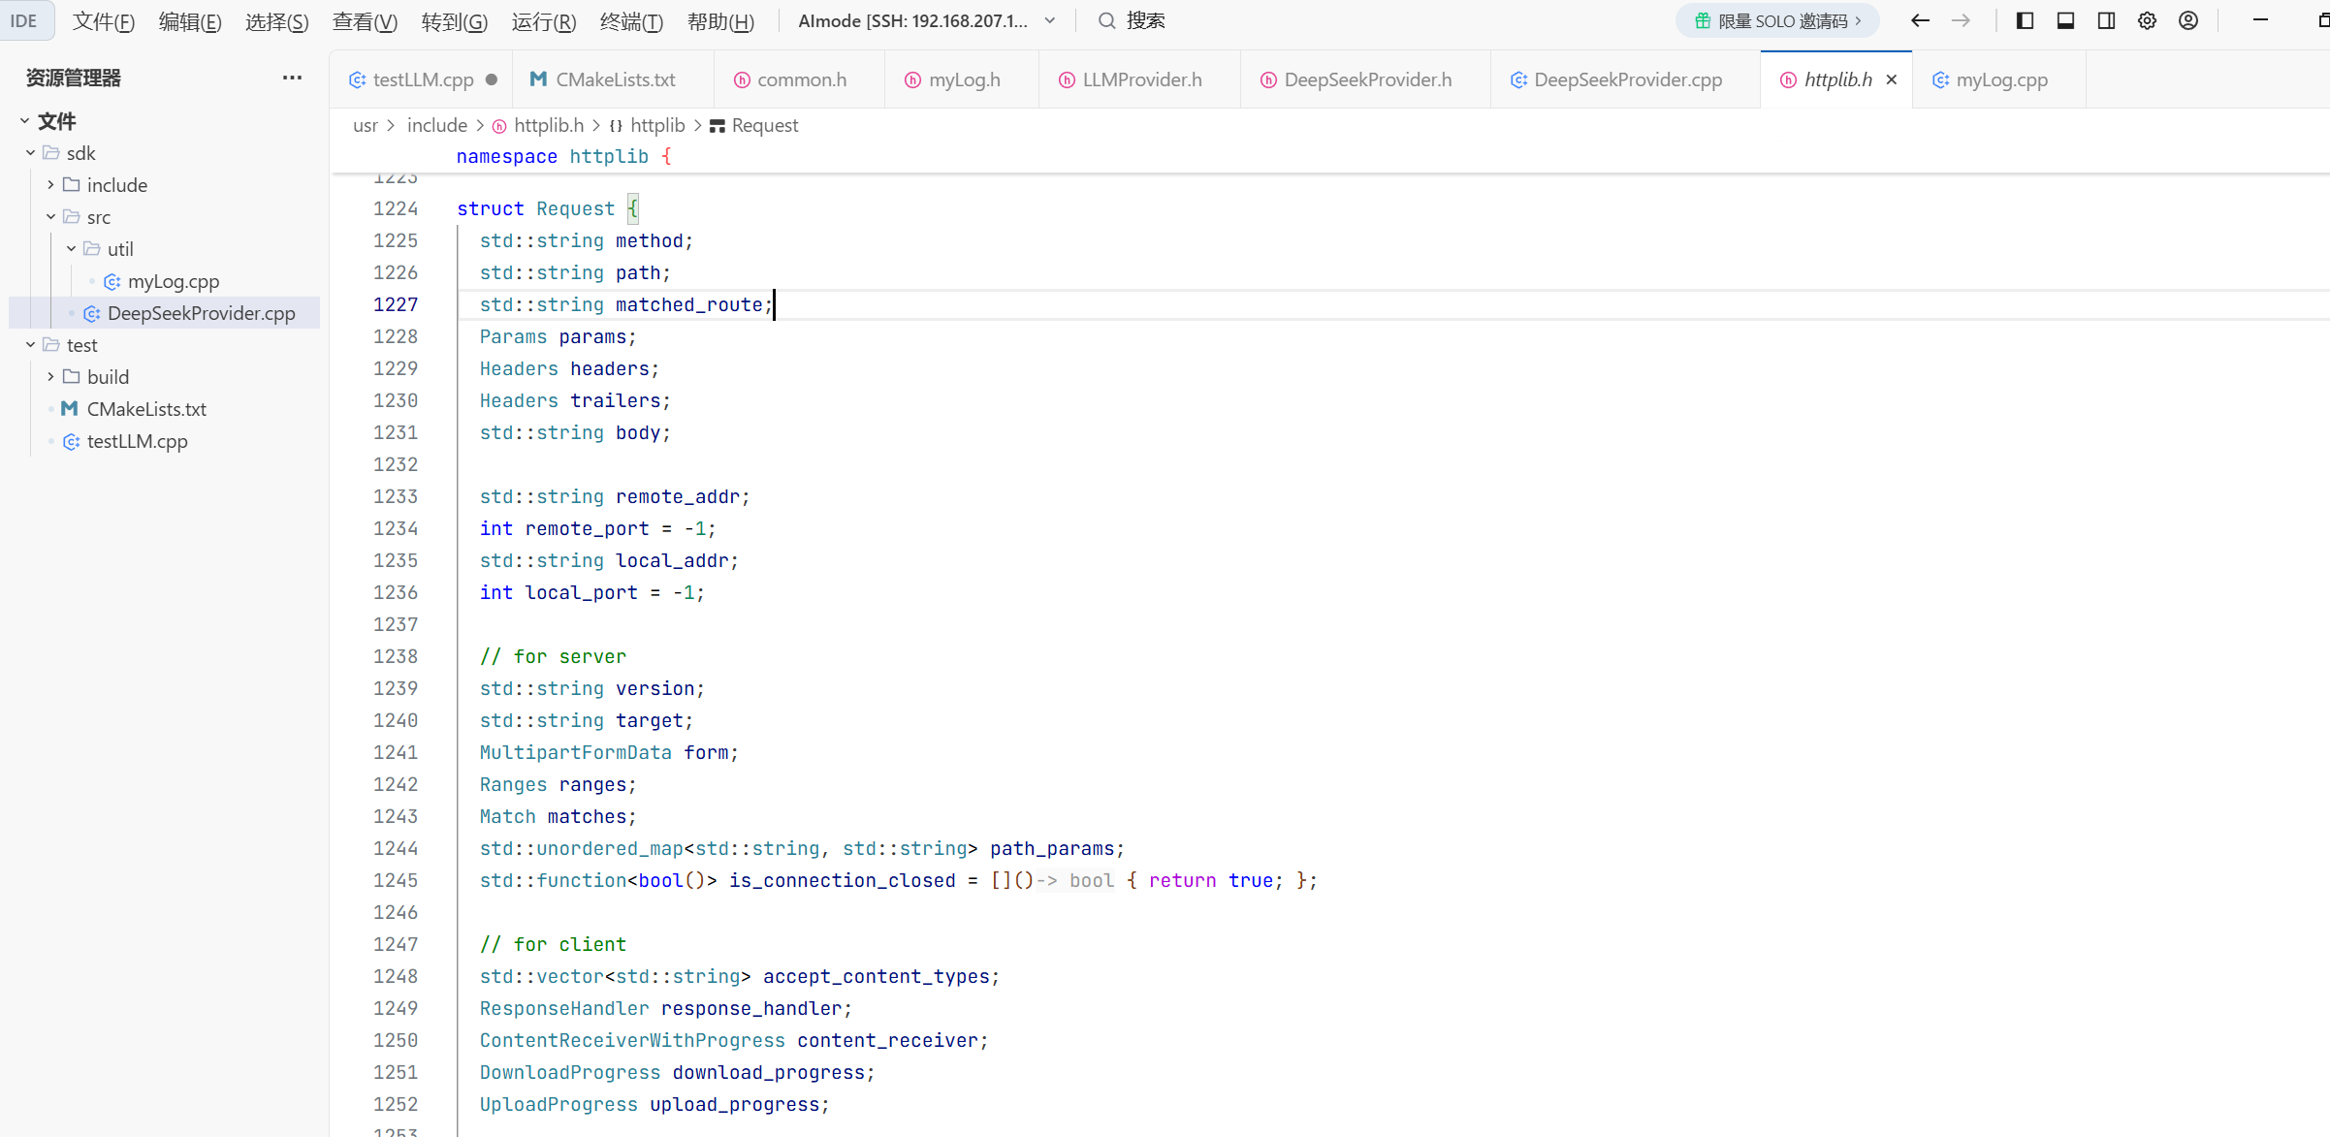This screenshot has width=2330, height=1137.
Task: Click line number 1238 in the gutter
Action: coord(396,656)
